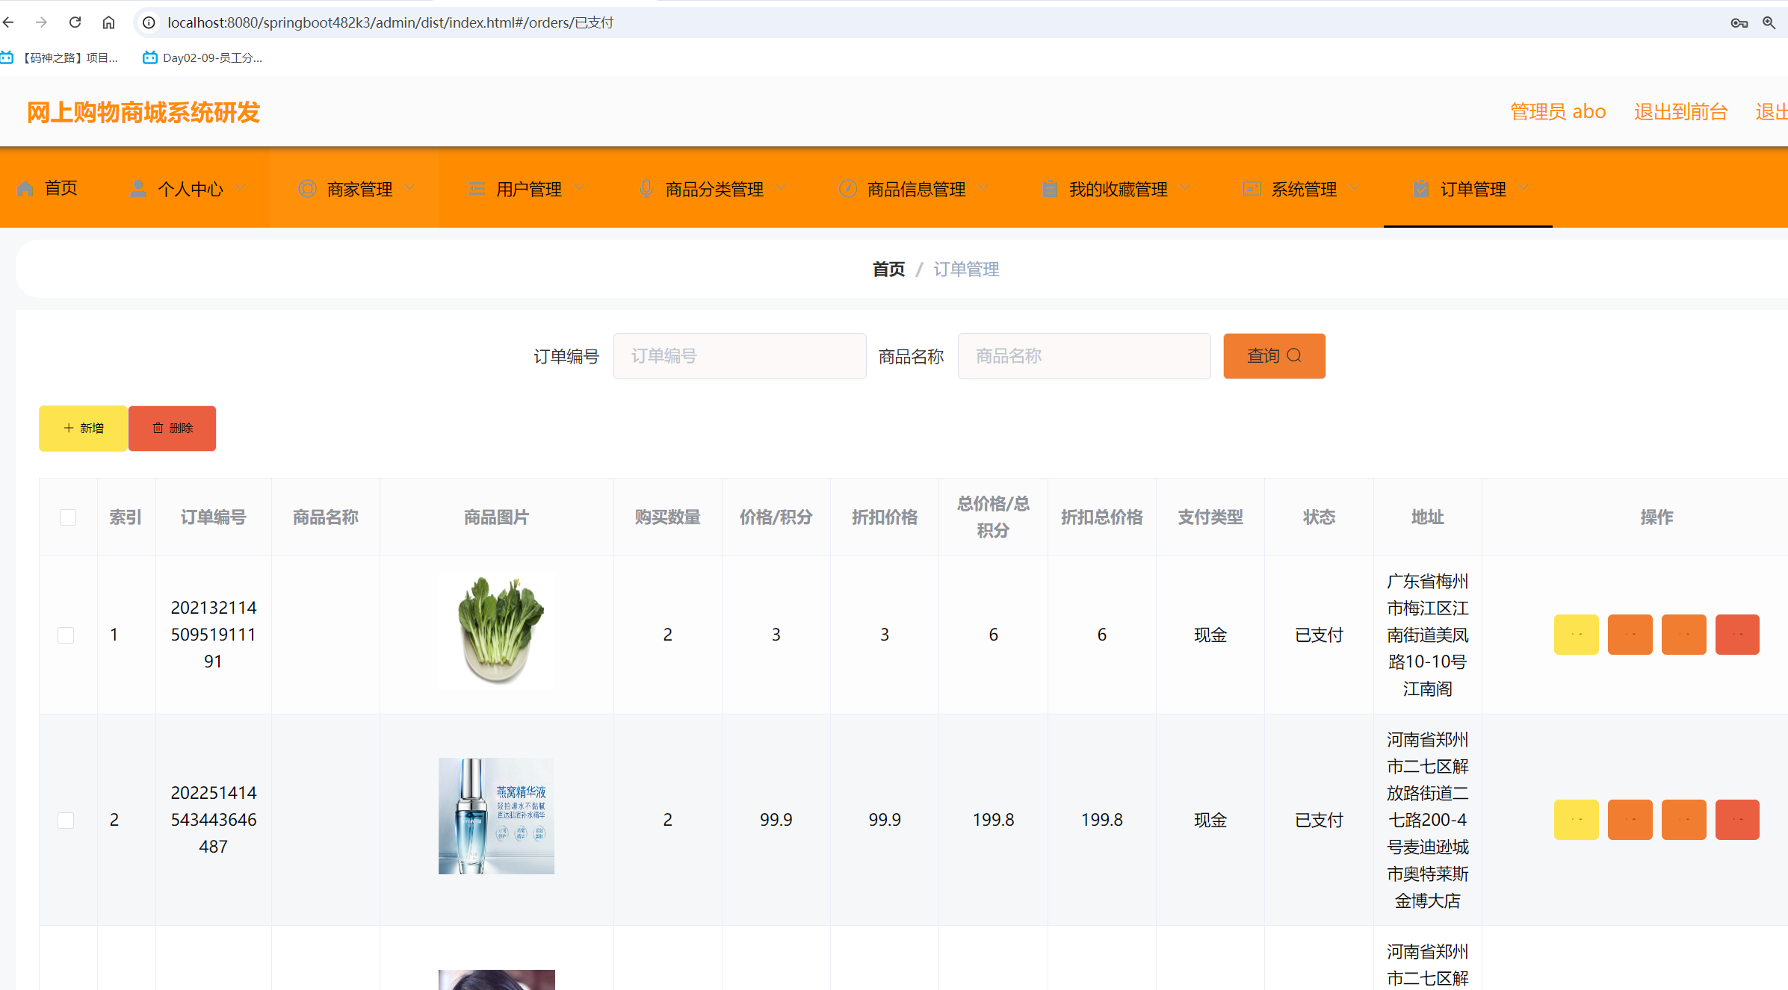Click the 订单编号 input field

[x=739, y=355]
